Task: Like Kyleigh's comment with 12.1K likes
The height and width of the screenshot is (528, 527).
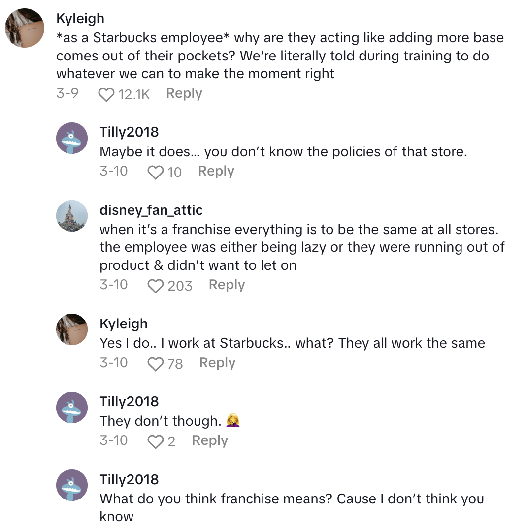Action: (x=106, y=94)
